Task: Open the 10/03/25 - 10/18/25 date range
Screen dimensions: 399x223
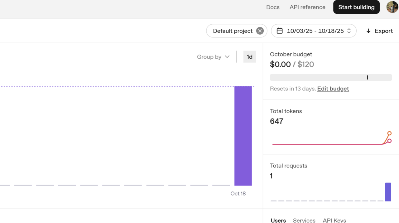Action: tap(315, 31)
